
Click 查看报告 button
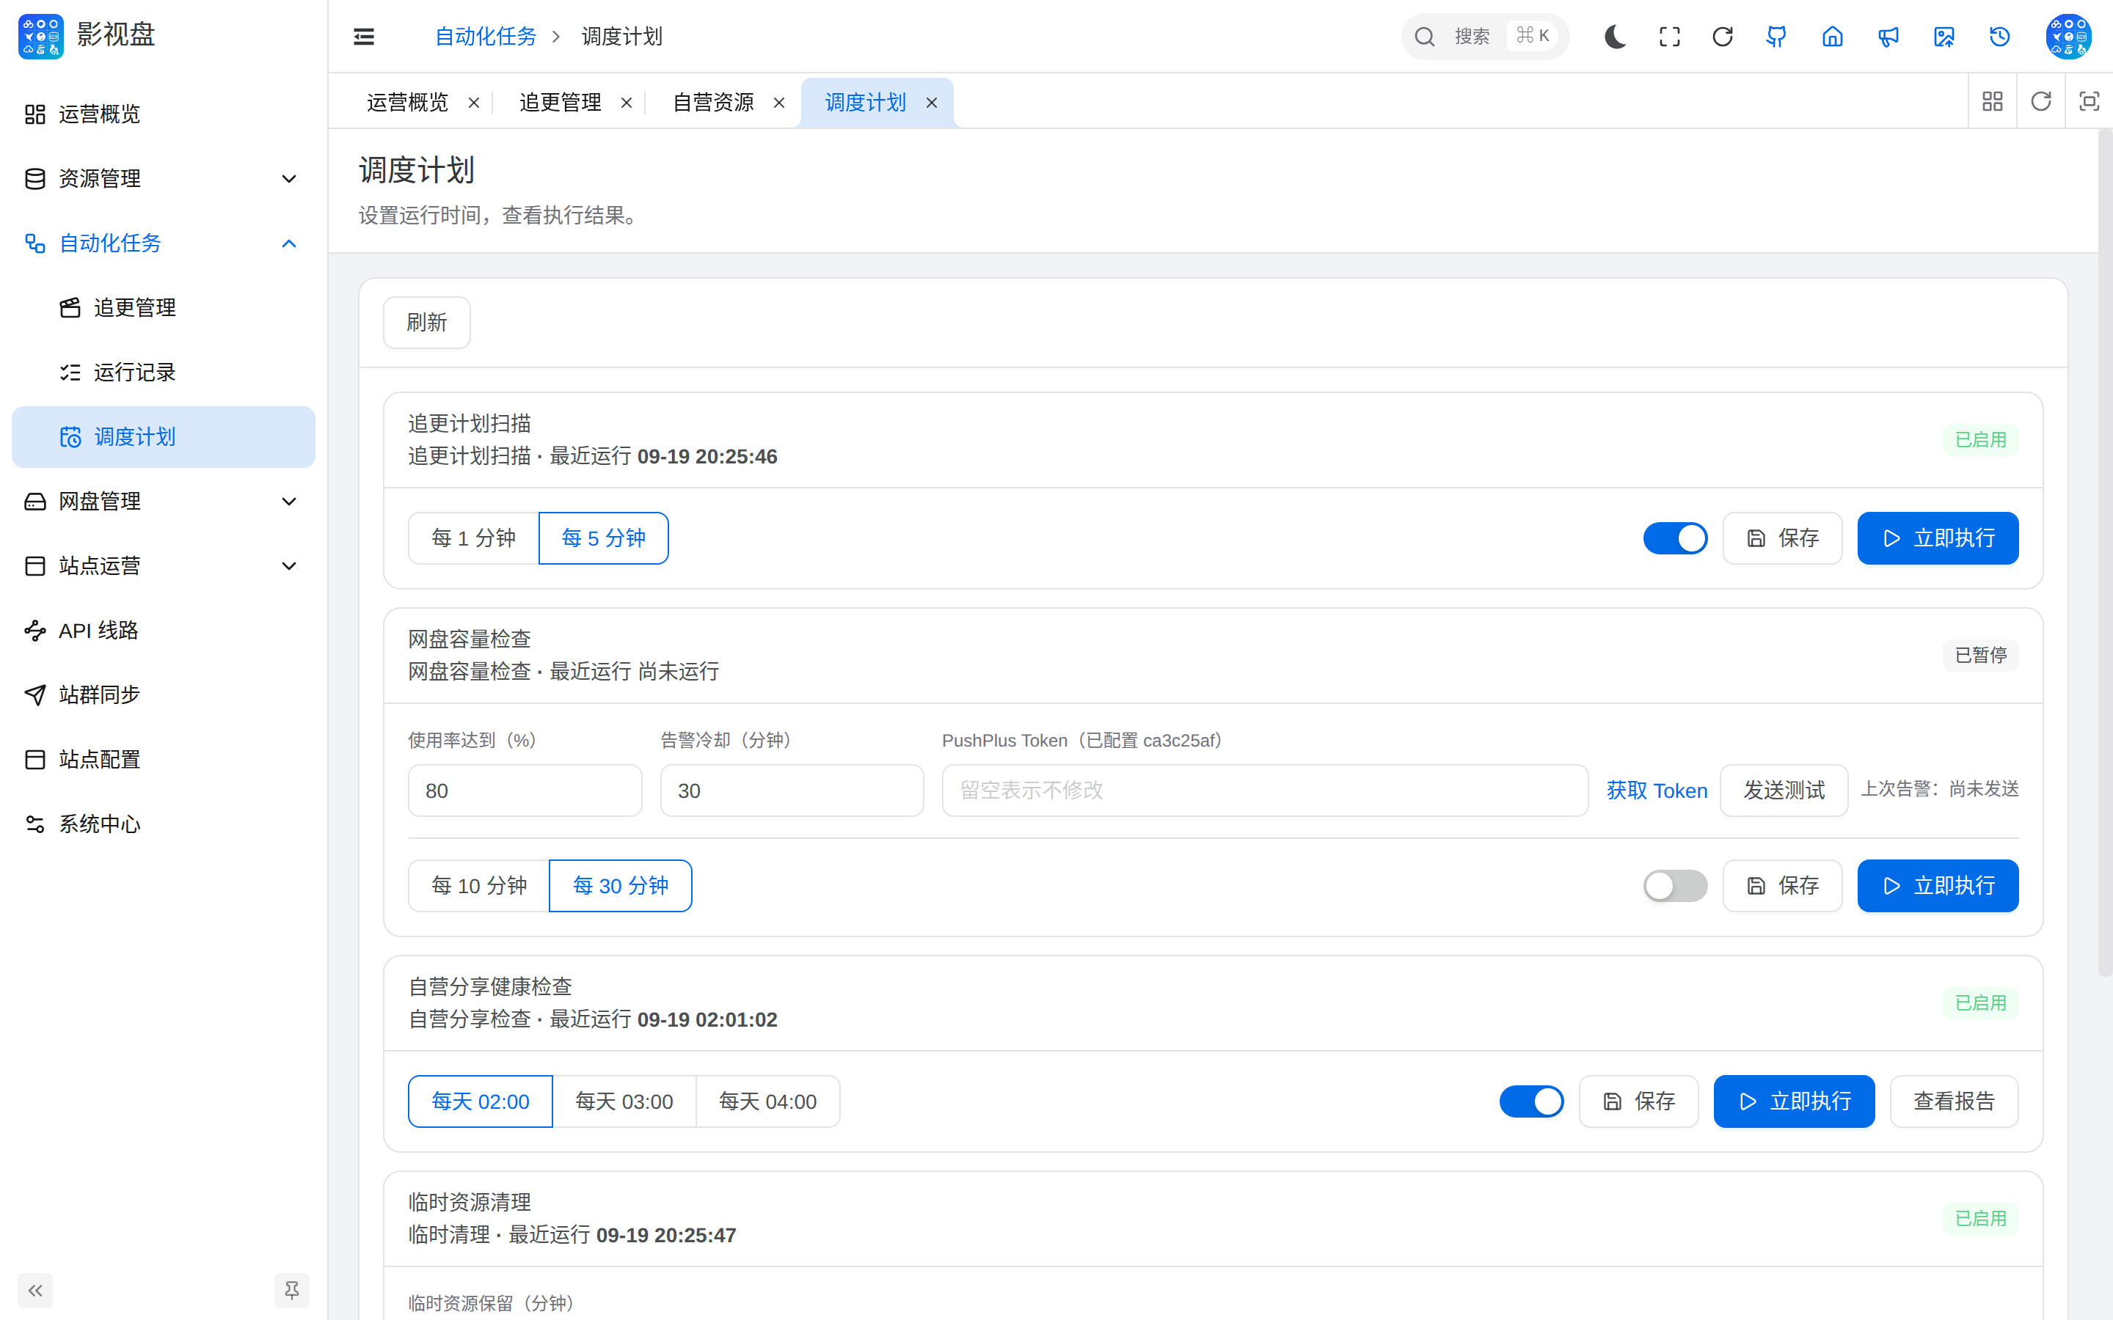pos(1954,1101)
